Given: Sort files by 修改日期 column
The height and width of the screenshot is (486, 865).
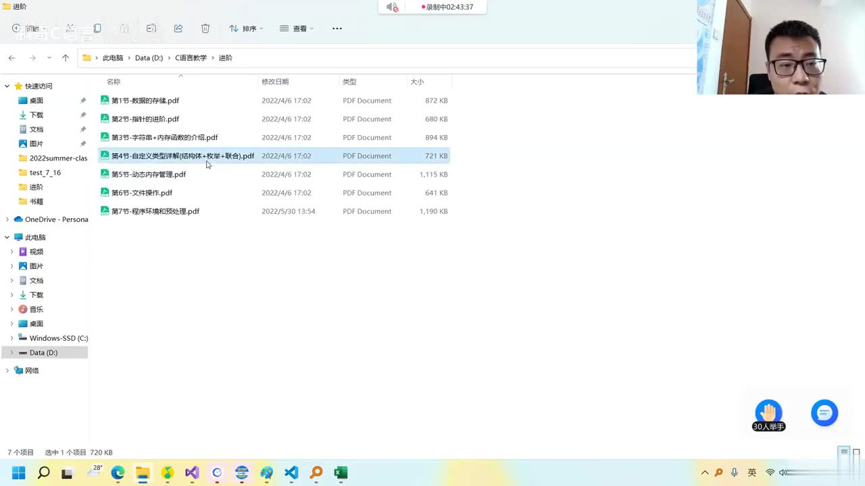Looking at the screenshot, I should coord(275,82).
